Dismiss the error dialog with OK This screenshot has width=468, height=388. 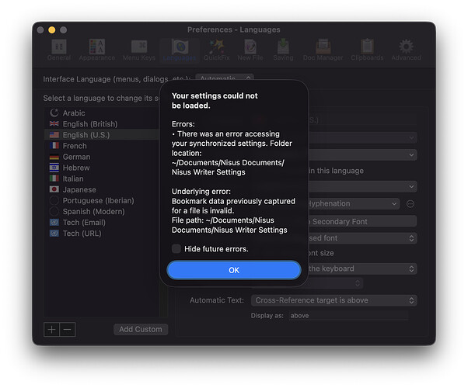pyautogui.click(x=234, y=270)
